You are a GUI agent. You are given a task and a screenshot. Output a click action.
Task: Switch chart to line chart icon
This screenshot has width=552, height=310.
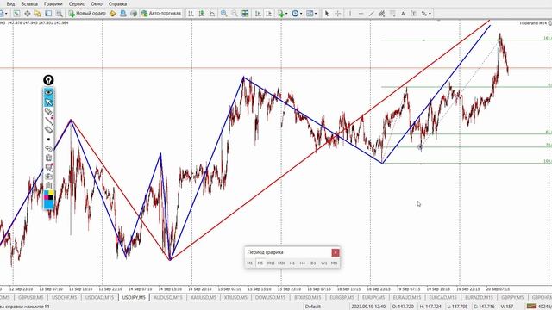click(212, 14)
